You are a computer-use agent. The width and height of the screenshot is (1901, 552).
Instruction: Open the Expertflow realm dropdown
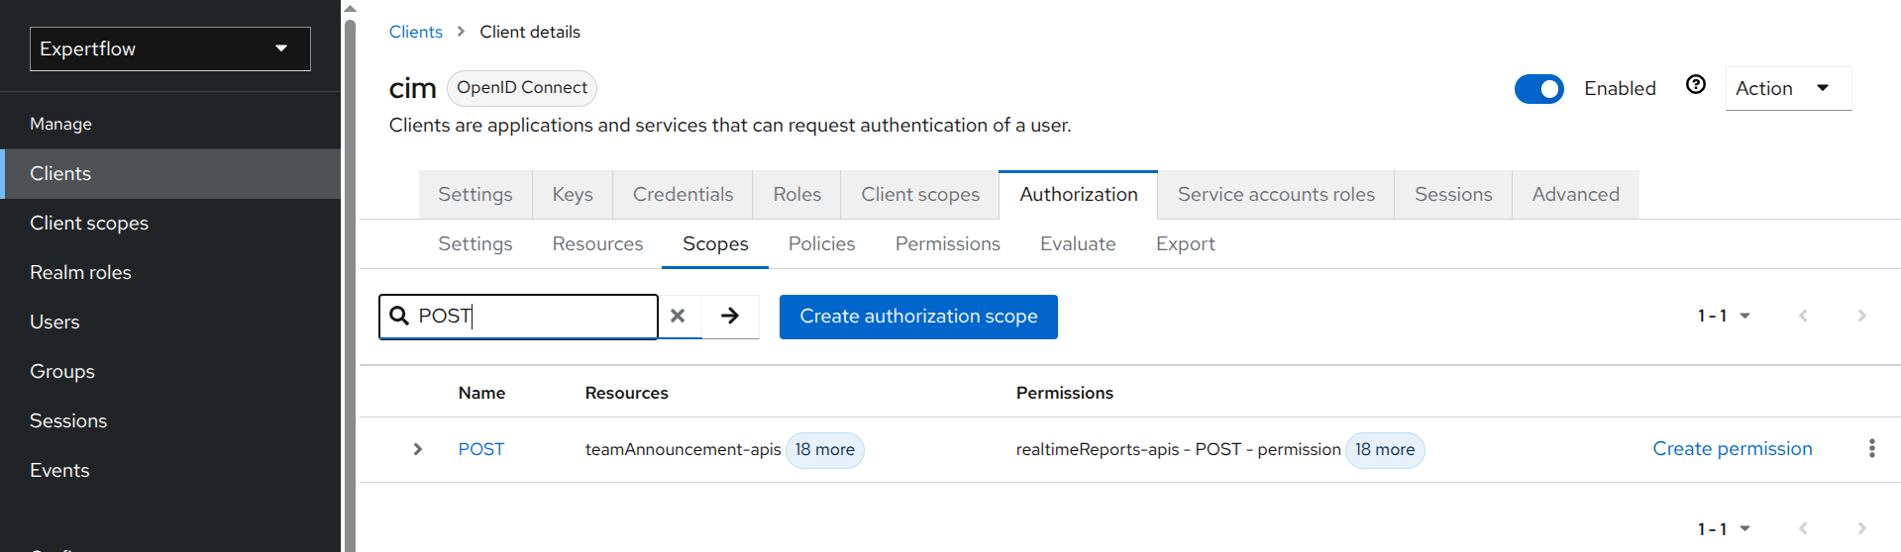click(170, 48)
